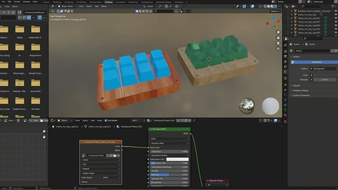This screenshot has height=190, width=338.
Task: Select rendered viewport shading mode
Action: click(x=275, y=7)
